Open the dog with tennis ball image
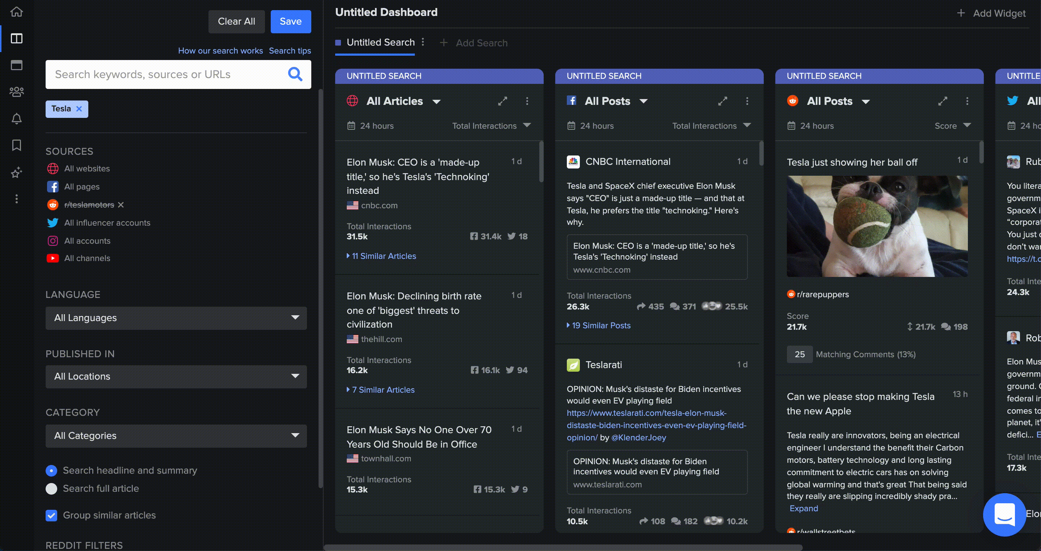This screenshot has width=1041, height=551. click(877, 226)
